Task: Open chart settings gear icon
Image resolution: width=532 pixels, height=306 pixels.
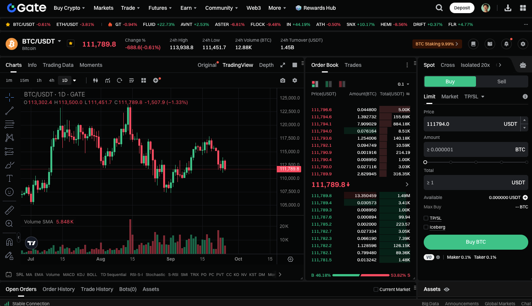Action: [295, 80]
